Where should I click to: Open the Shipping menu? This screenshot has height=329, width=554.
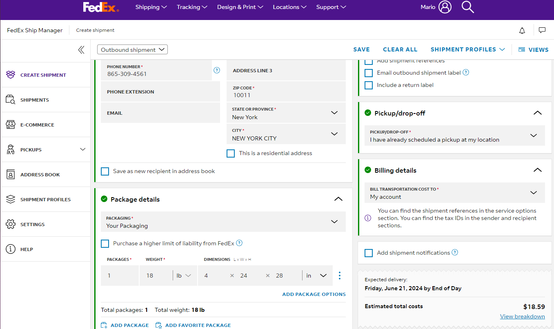[x=151, y=7]
